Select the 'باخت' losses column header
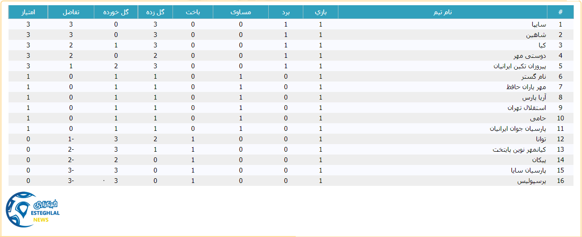The height and width of the screenshot is (237, 582). (x=192, y=12)
